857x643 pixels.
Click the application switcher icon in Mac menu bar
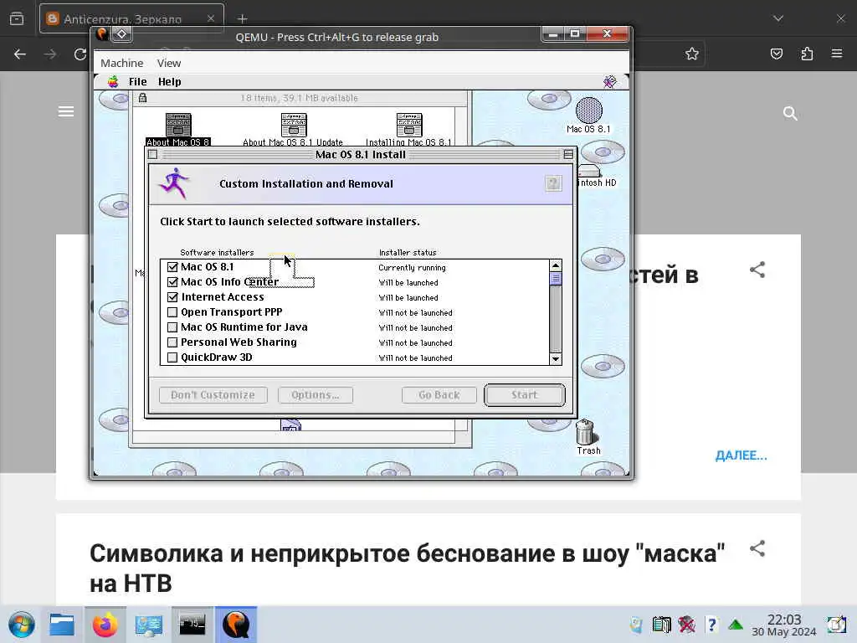(610, 81)
